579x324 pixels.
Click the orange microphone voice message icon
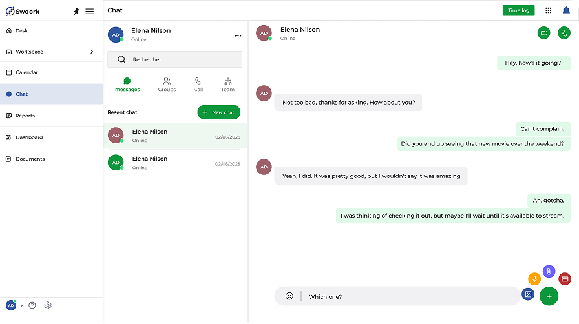[x=534, y=279]
